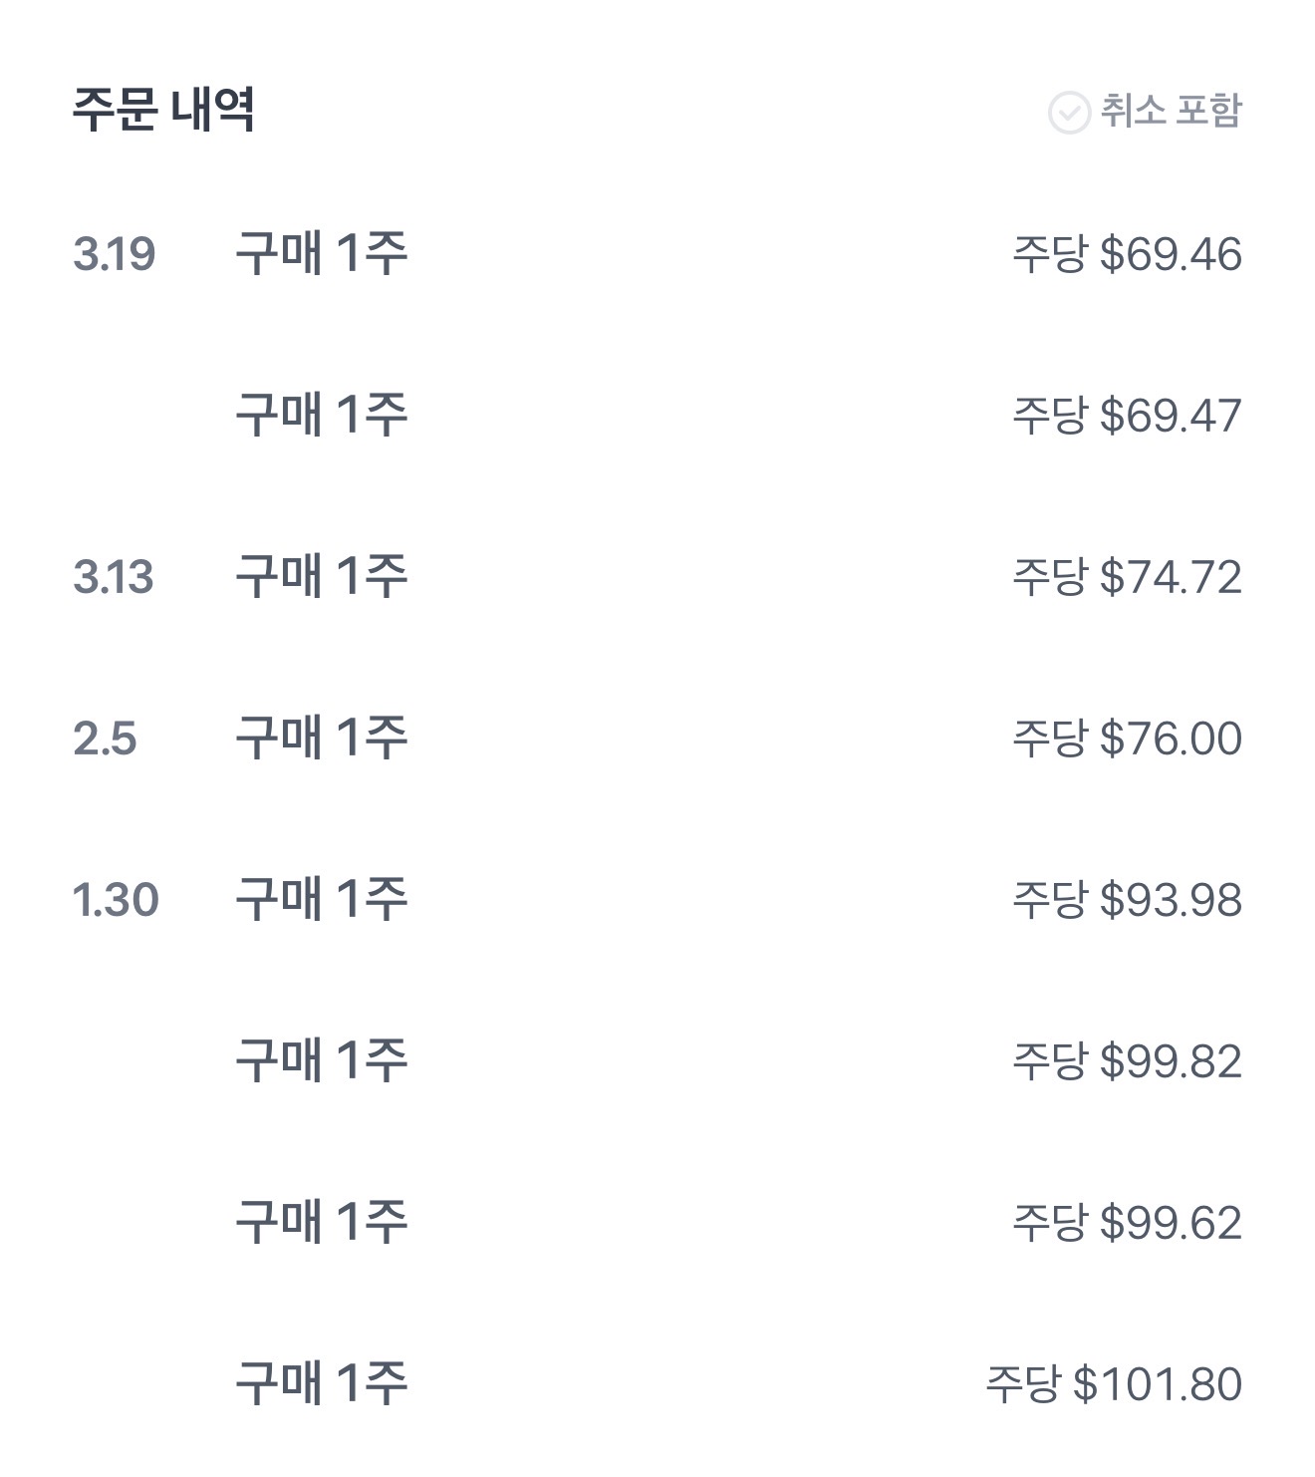Screen dimensions: 1315x1477
Task: Click the 주당 $74.72 price
Action: (x=1127, y=577)
